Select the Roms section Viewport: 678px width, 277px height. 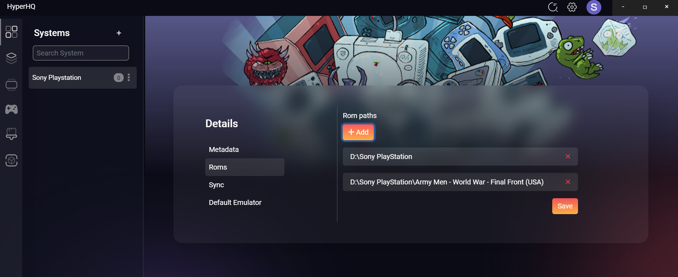[x=244, y=167]
